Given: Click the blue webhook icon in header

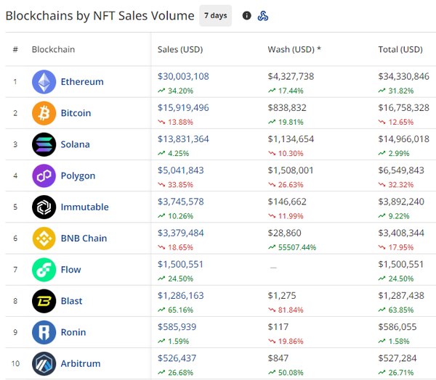Looking at the screenshot, I should 264,16.
